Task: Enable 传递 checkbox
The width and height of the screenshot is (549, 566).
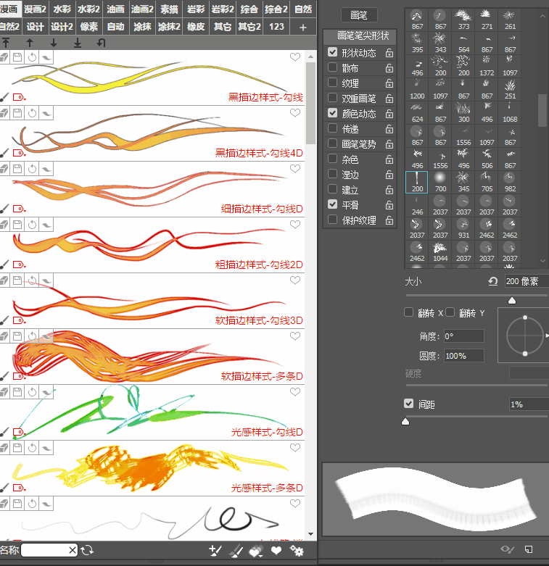Action: (x=332, y=128)
